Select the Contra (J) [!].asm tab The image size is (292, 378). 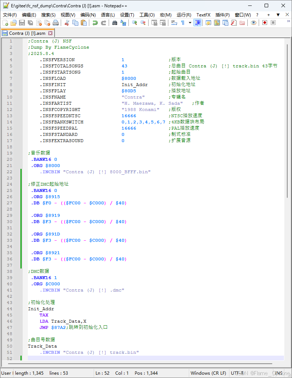(x=27, y=33)
